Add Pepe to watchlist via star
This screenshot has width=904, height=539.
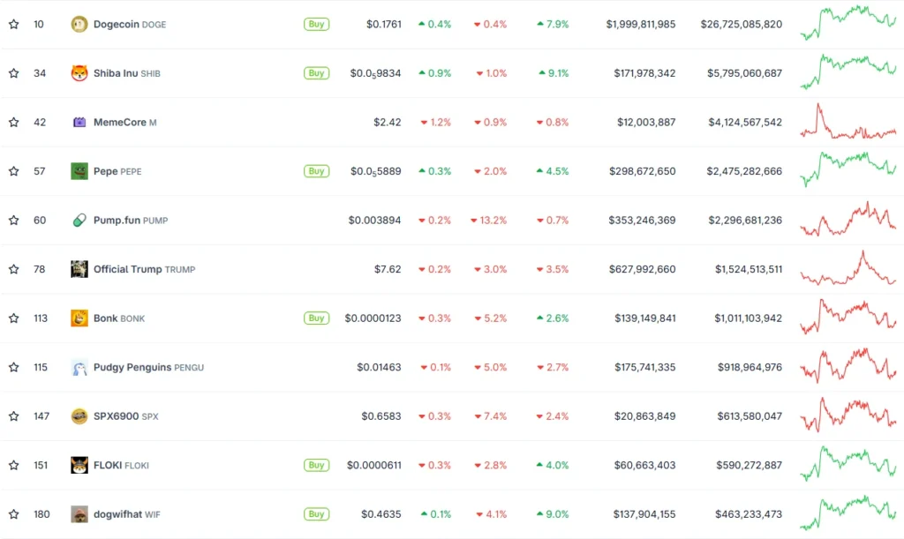click(14, 171)
